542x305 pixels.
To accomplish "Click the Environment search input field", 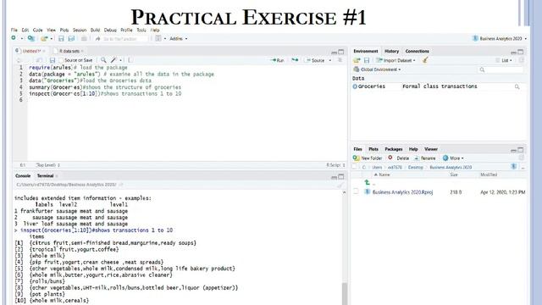I will [501, 69].
